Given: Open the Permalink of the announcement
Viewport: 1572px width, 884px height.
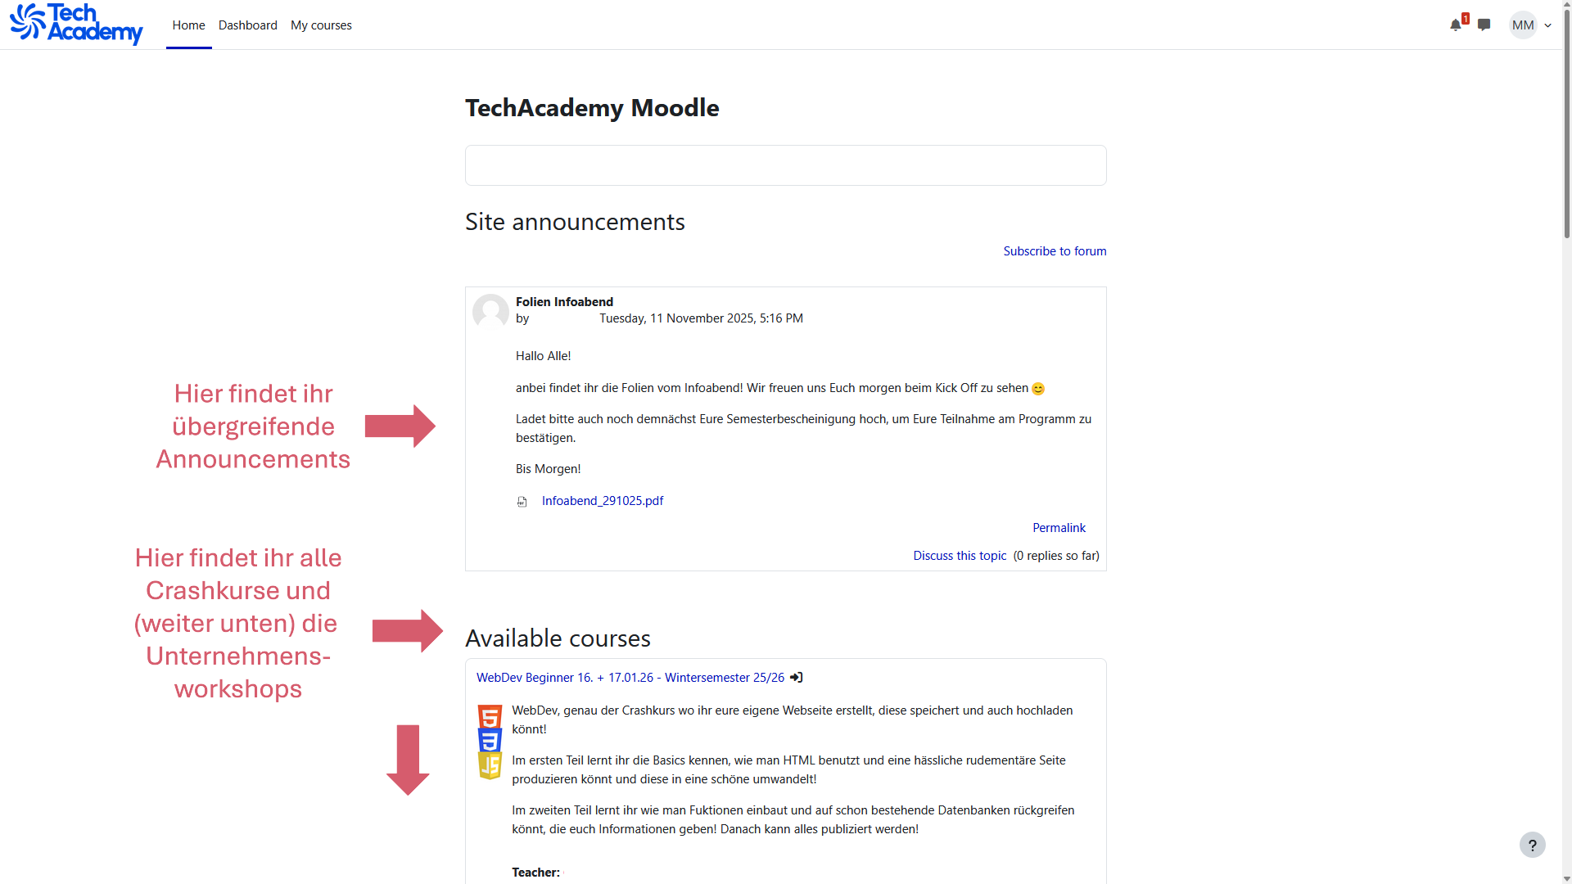Looking at the screenshot, I should pyautogui.click(x=1059, y=528).
